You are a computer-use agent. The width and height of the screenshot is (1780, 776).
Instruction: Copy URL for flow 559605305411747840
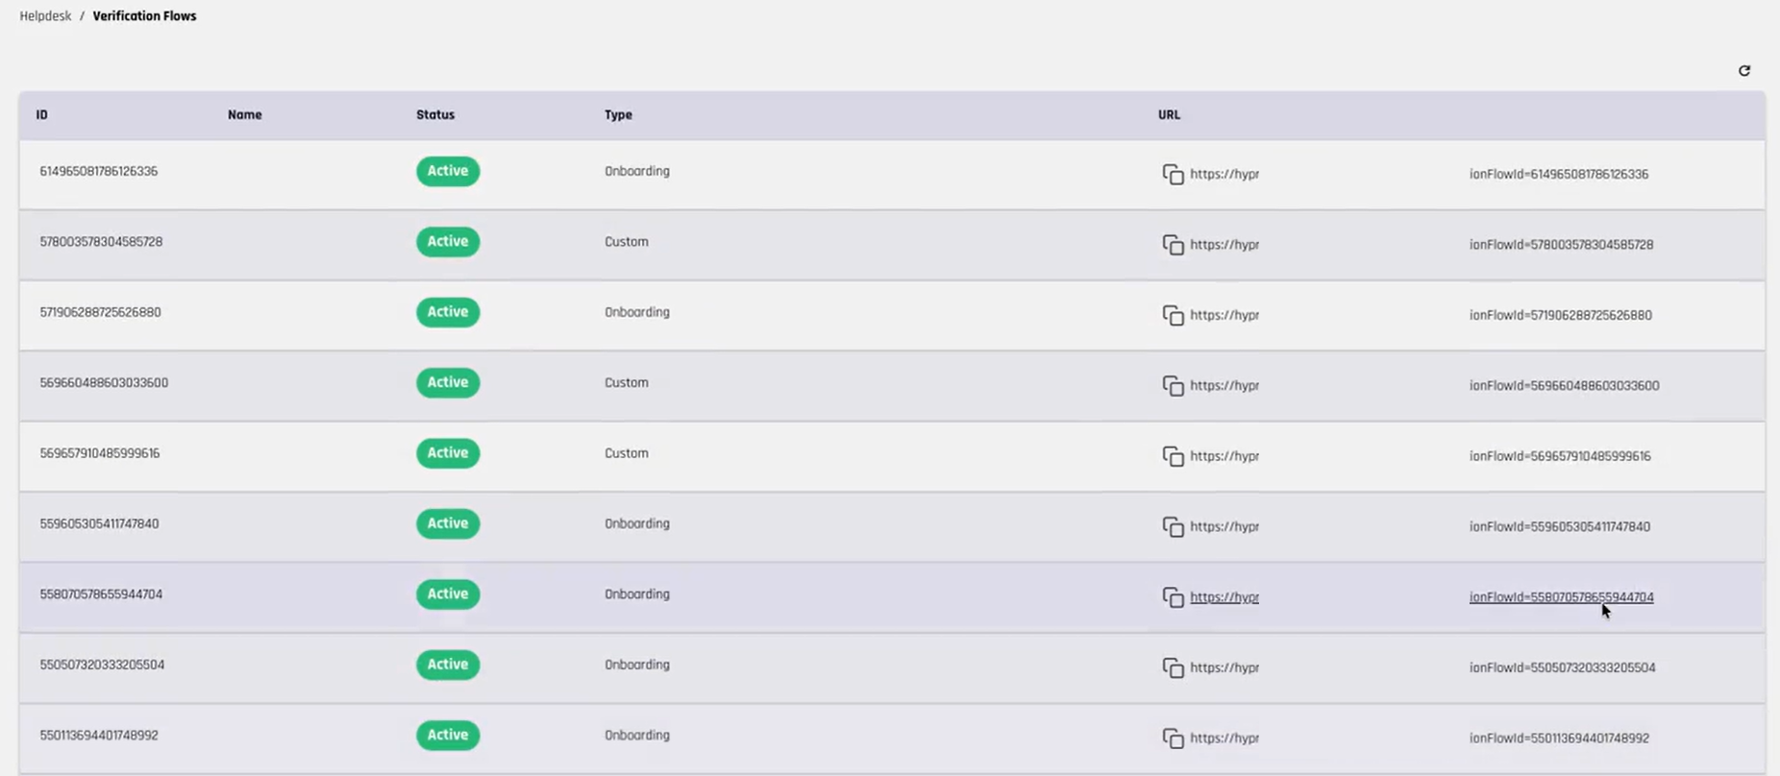point(1173,526)
